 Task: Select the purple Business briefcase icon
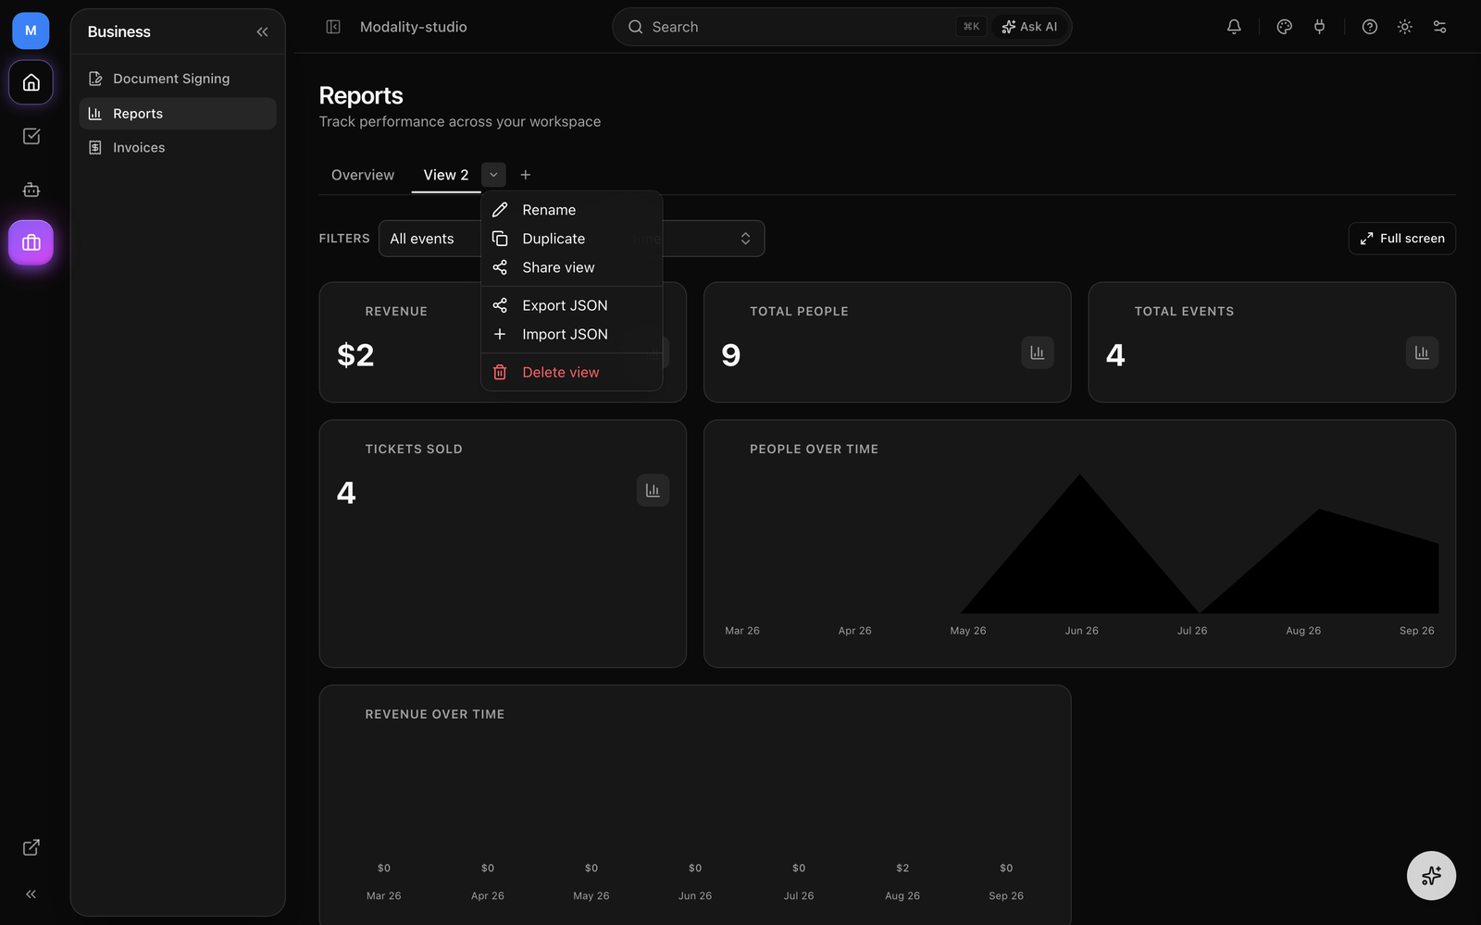point(31,242)
